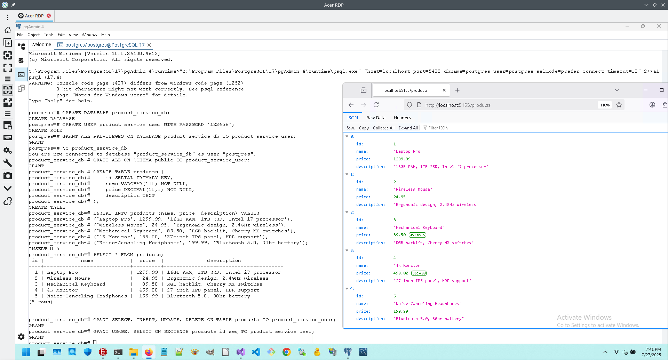Click Expand All in JSON viewer

click(408, 128)
